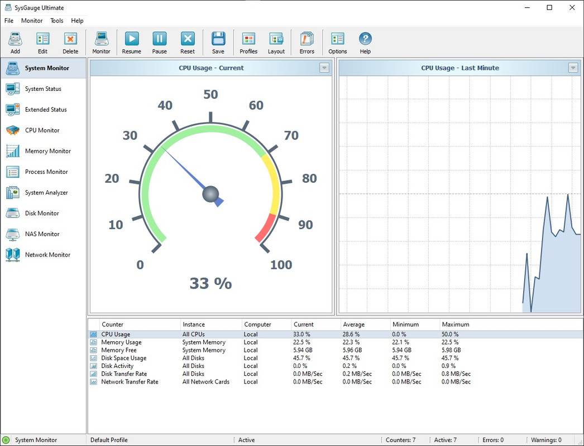Click Warnings: 0 in the status bar

point(547,440)
